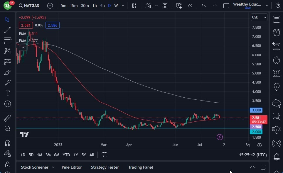
Task: Click the ruler measure tool
Action: click(8, 118)
